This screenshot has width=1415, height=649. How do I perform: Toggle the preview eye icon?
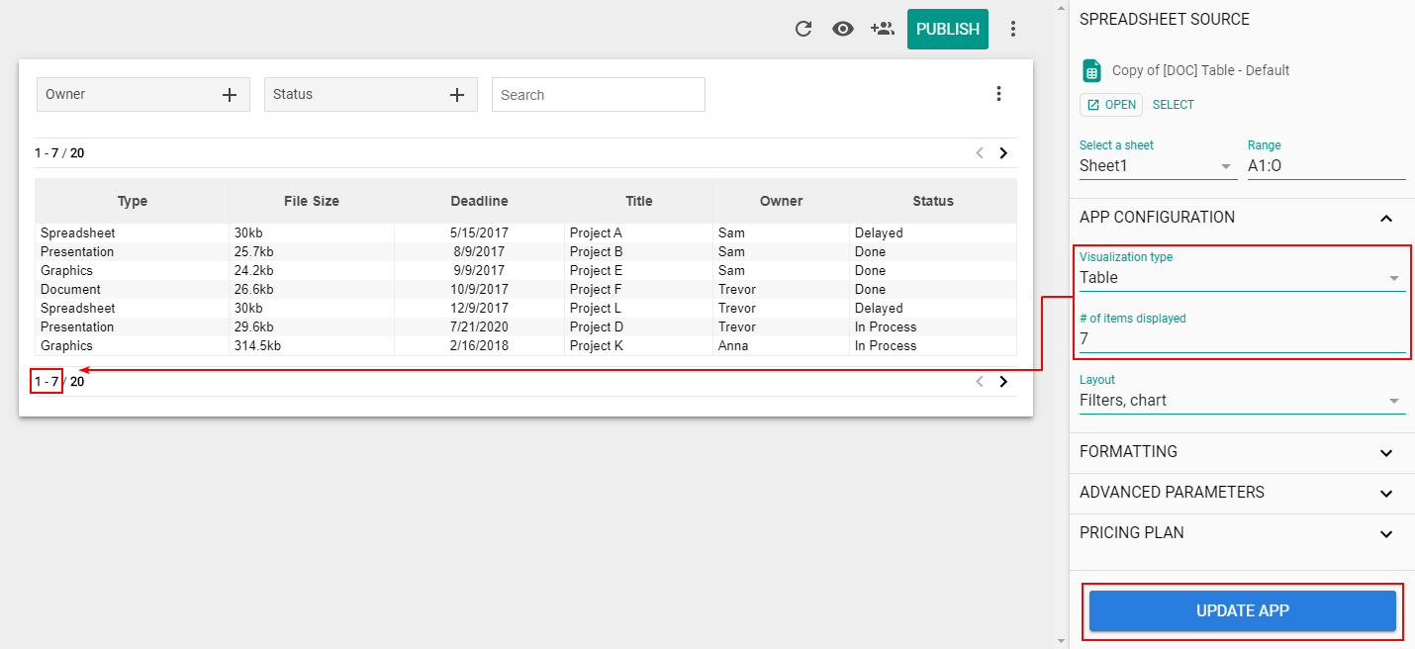(x=842, y=29)
